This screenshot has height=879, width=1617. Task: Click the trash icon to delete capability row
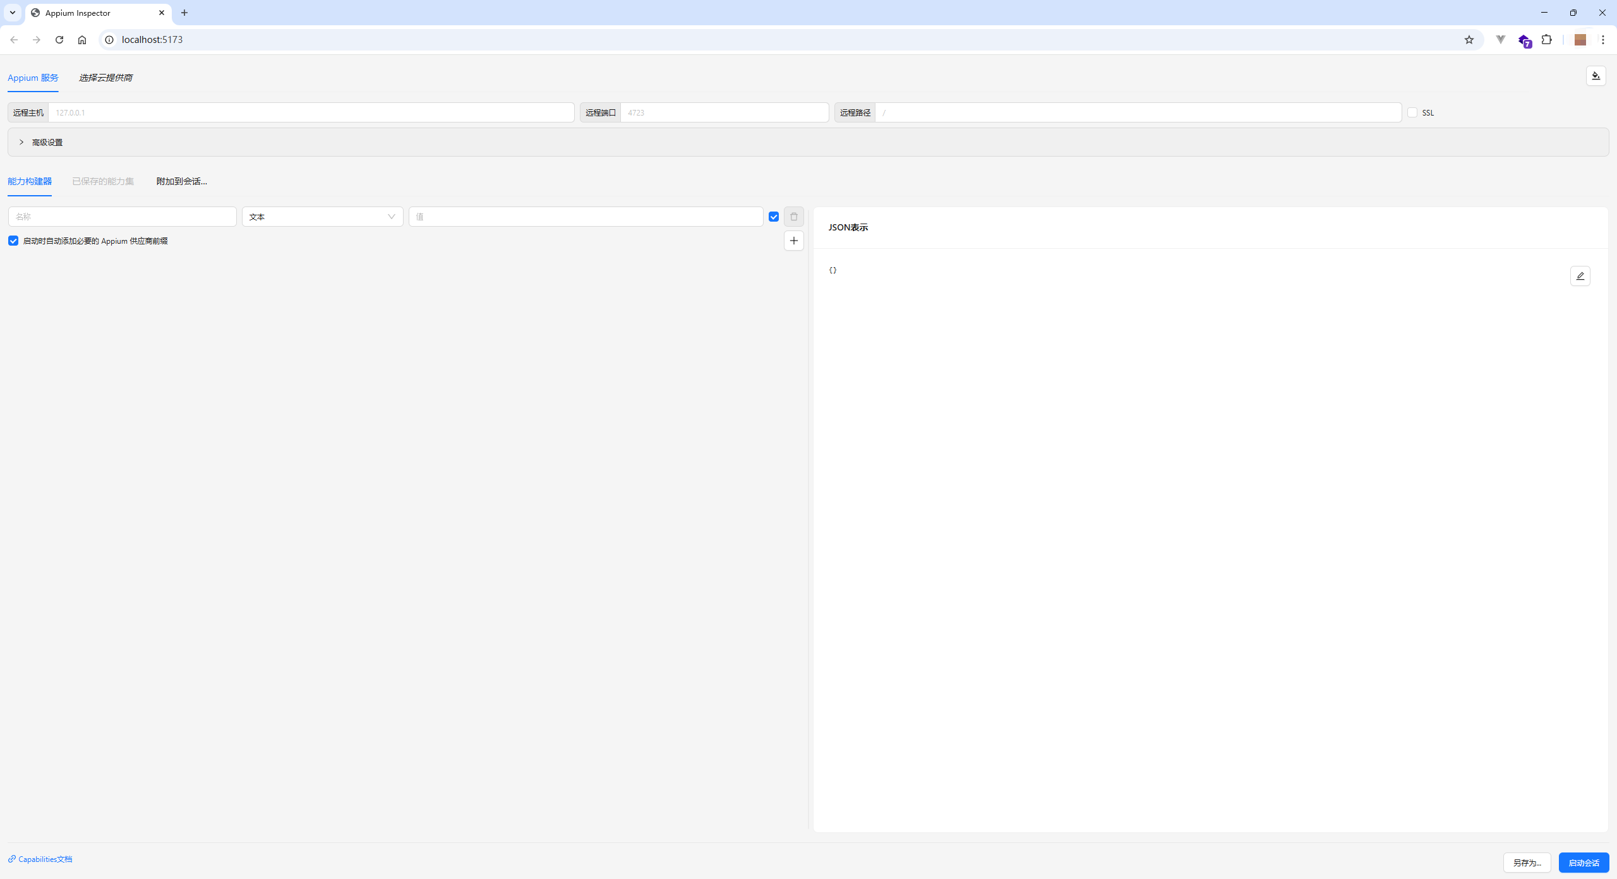tap(794, 217)
